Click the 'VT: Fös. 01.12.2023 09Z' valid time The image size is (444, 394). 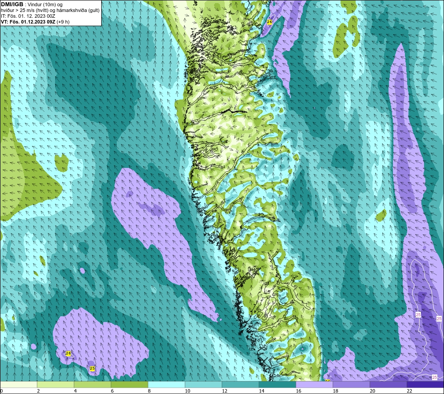(x=28, y=22)
